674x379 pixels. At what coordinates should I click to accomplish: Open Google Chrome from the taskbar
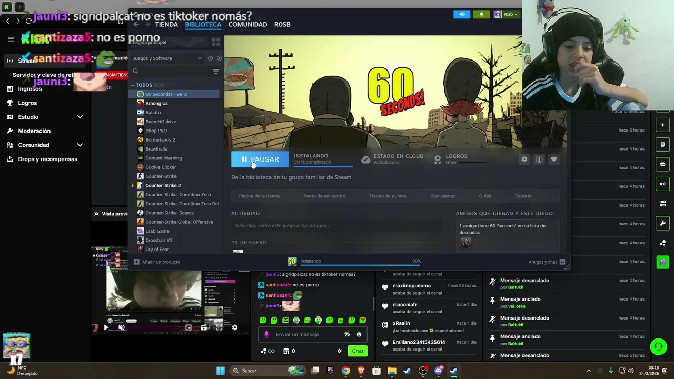(345, 371)
